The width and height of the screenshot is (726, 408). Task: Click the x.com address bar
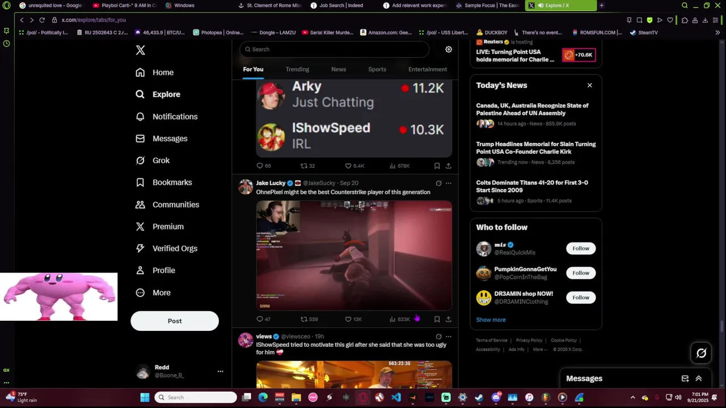pos(94,20)
